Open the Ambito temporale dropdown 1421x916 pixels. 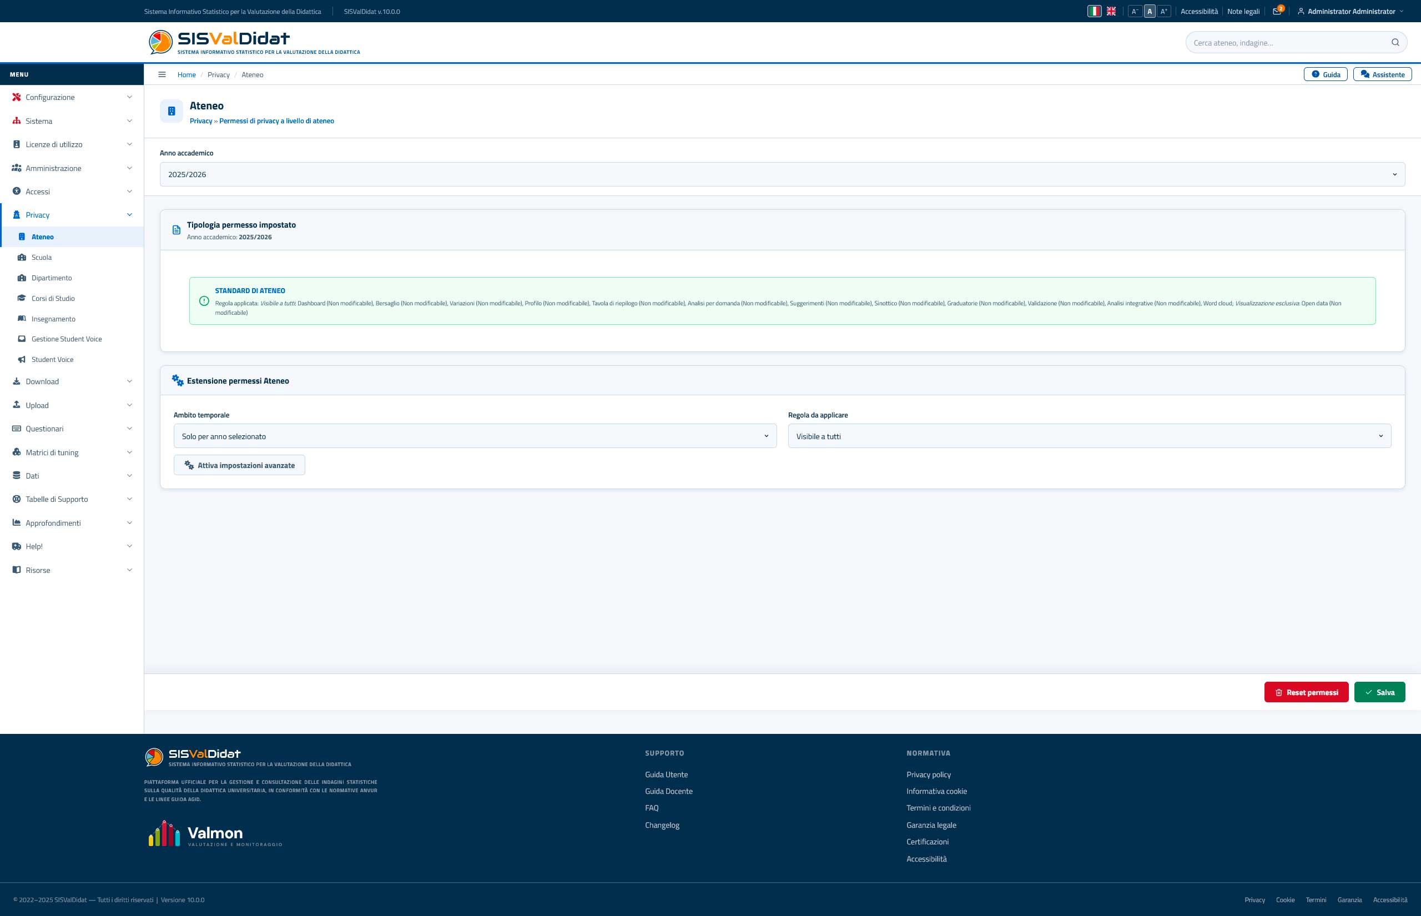point(475,436)
